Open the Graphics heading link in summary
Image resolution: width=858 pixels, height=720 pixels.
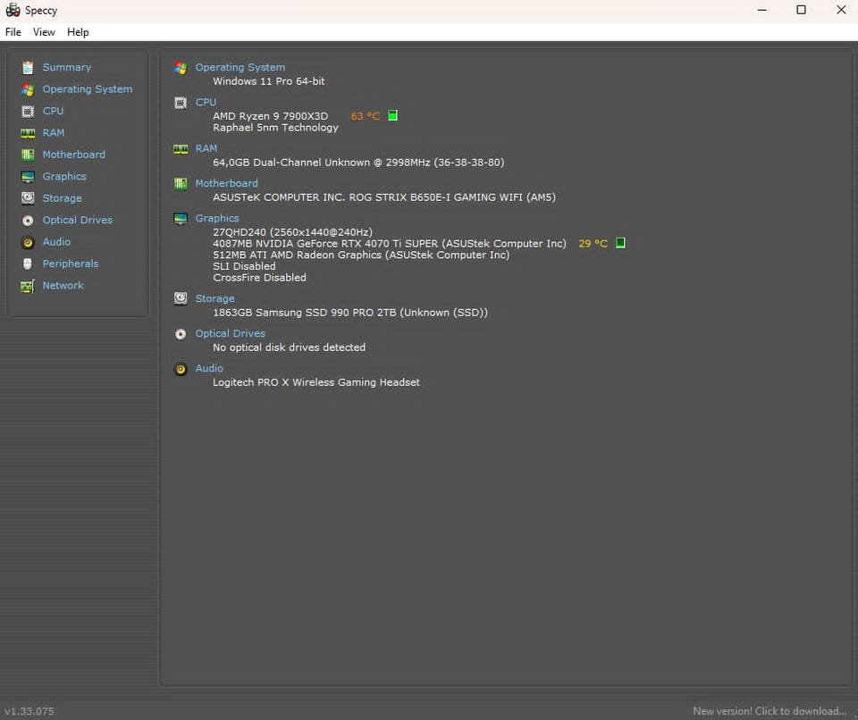[x=217, y=218]
